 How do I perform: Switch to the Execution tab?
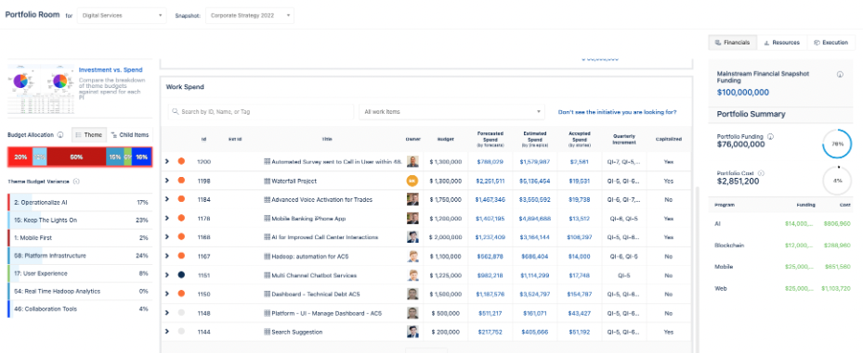pos(831,43)
